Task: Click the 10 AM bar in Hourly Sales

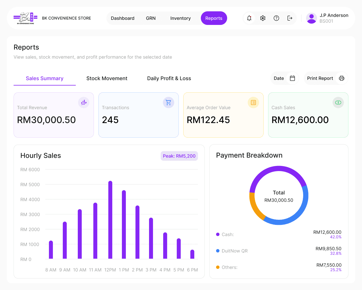Action: (x=80, y=234)
